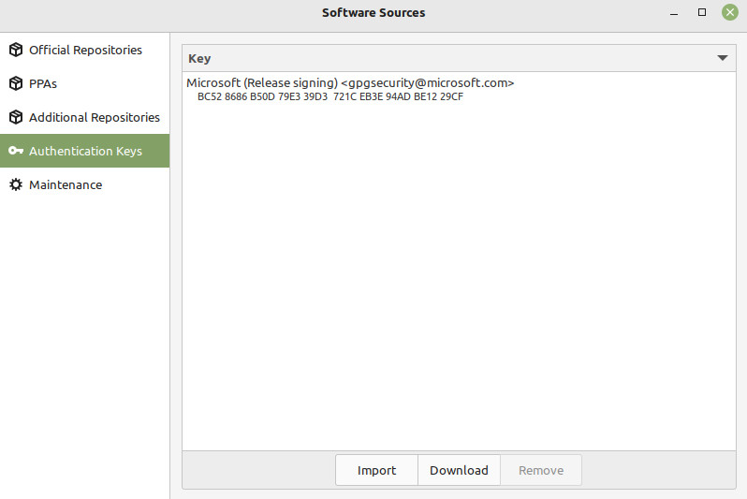This screenshot has height=499, width=747.
Task: Minimize the Software Sources window
Action: click(x=674, y=13)
